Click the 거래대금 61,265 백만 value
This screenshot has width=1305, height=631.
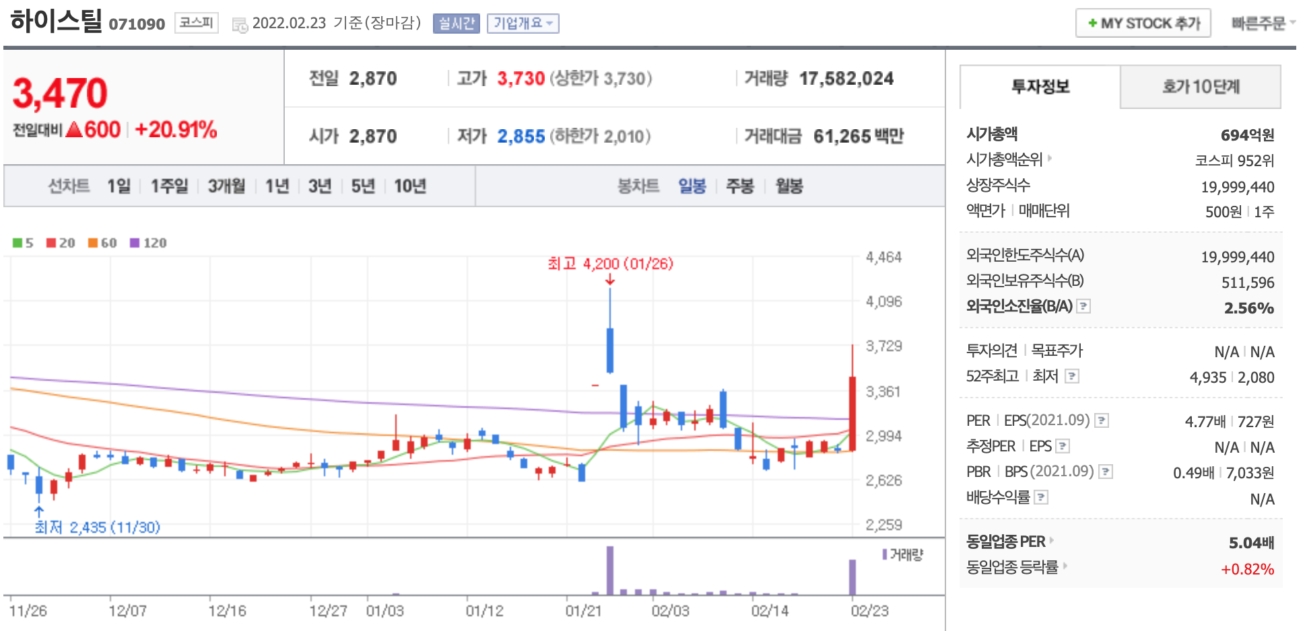859,137
